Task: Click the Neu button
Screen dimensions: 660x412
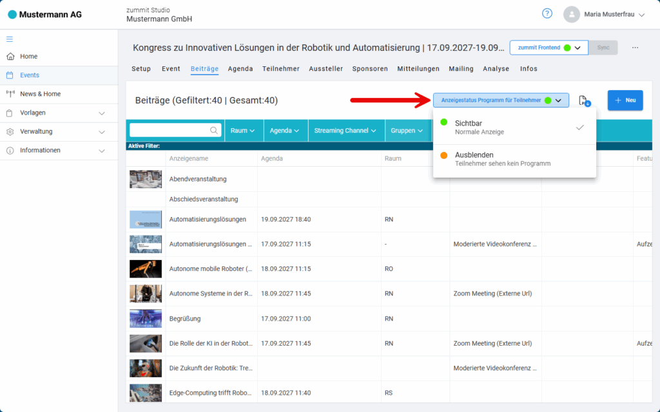Action: click(625, 100)
